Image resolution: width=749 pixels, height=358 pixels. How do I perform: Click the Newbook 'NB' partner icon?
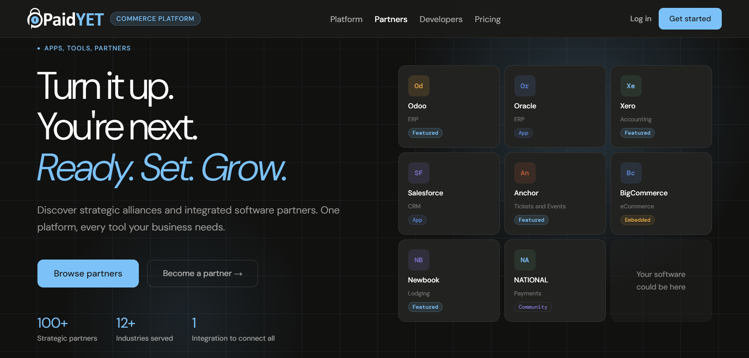(x=418, y=260)
